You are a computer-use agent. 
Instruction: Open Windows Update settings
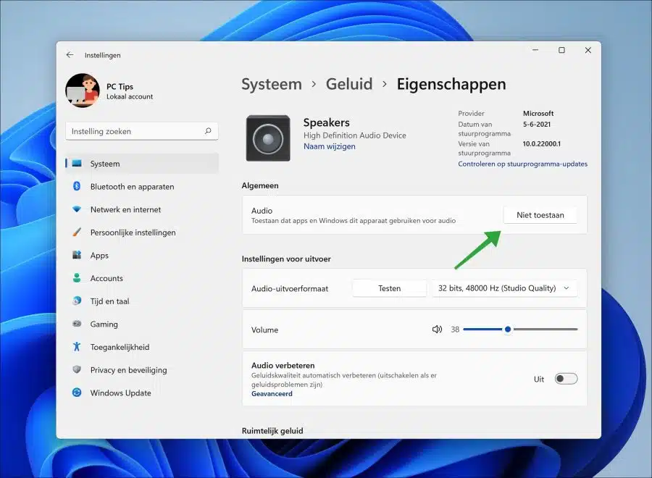click(142, 392)
